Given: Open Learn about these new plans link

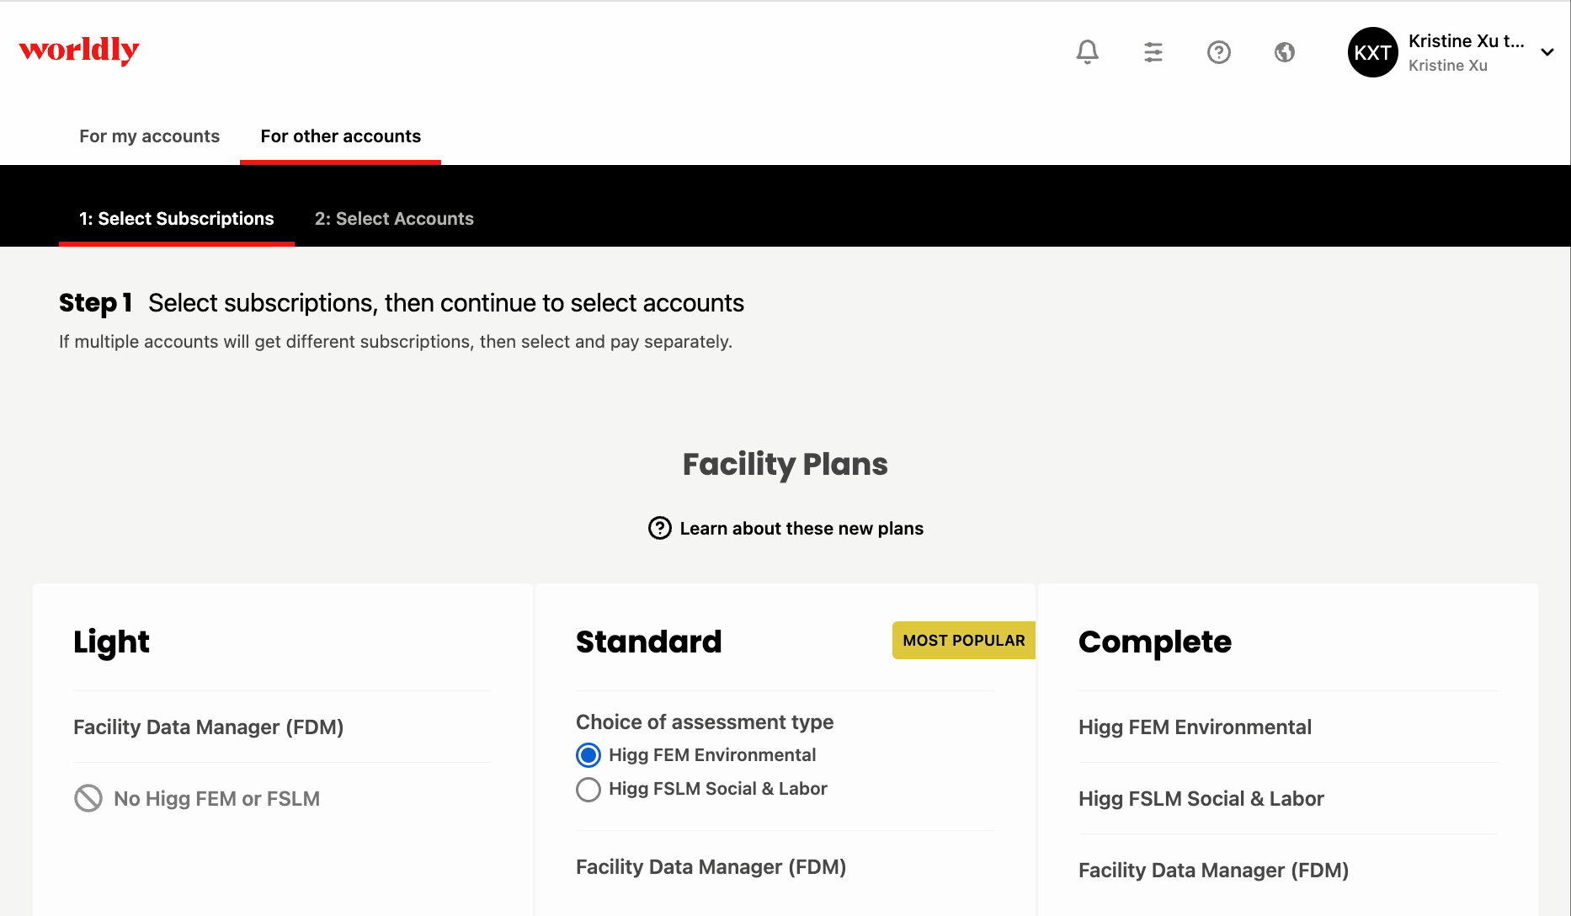Looking at the screenshot, I should click(801, 529).
